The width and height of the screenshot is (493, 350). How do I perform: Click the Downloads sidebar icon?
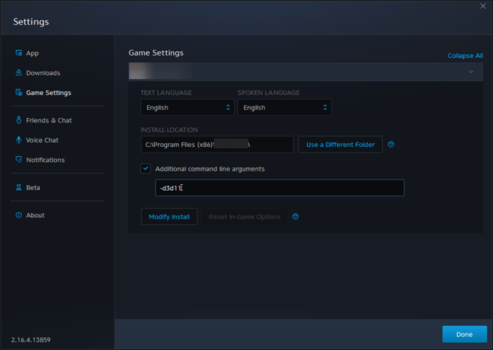(x=19, y=73)
